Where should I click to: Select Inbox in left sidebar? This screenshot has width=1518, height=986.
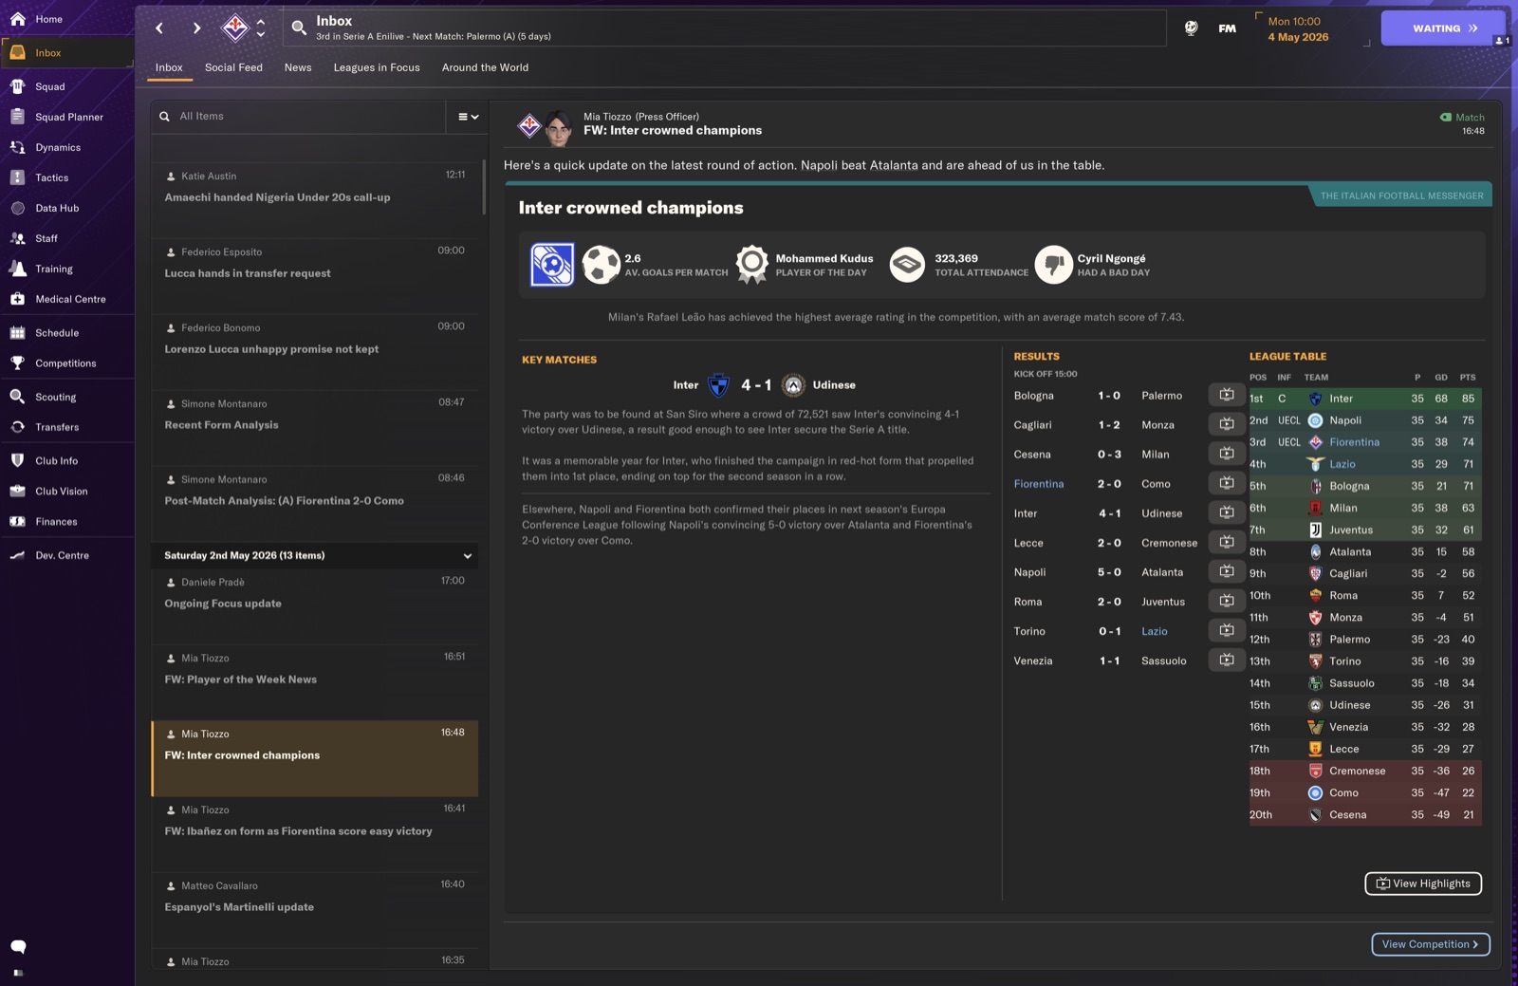point(66,53)
